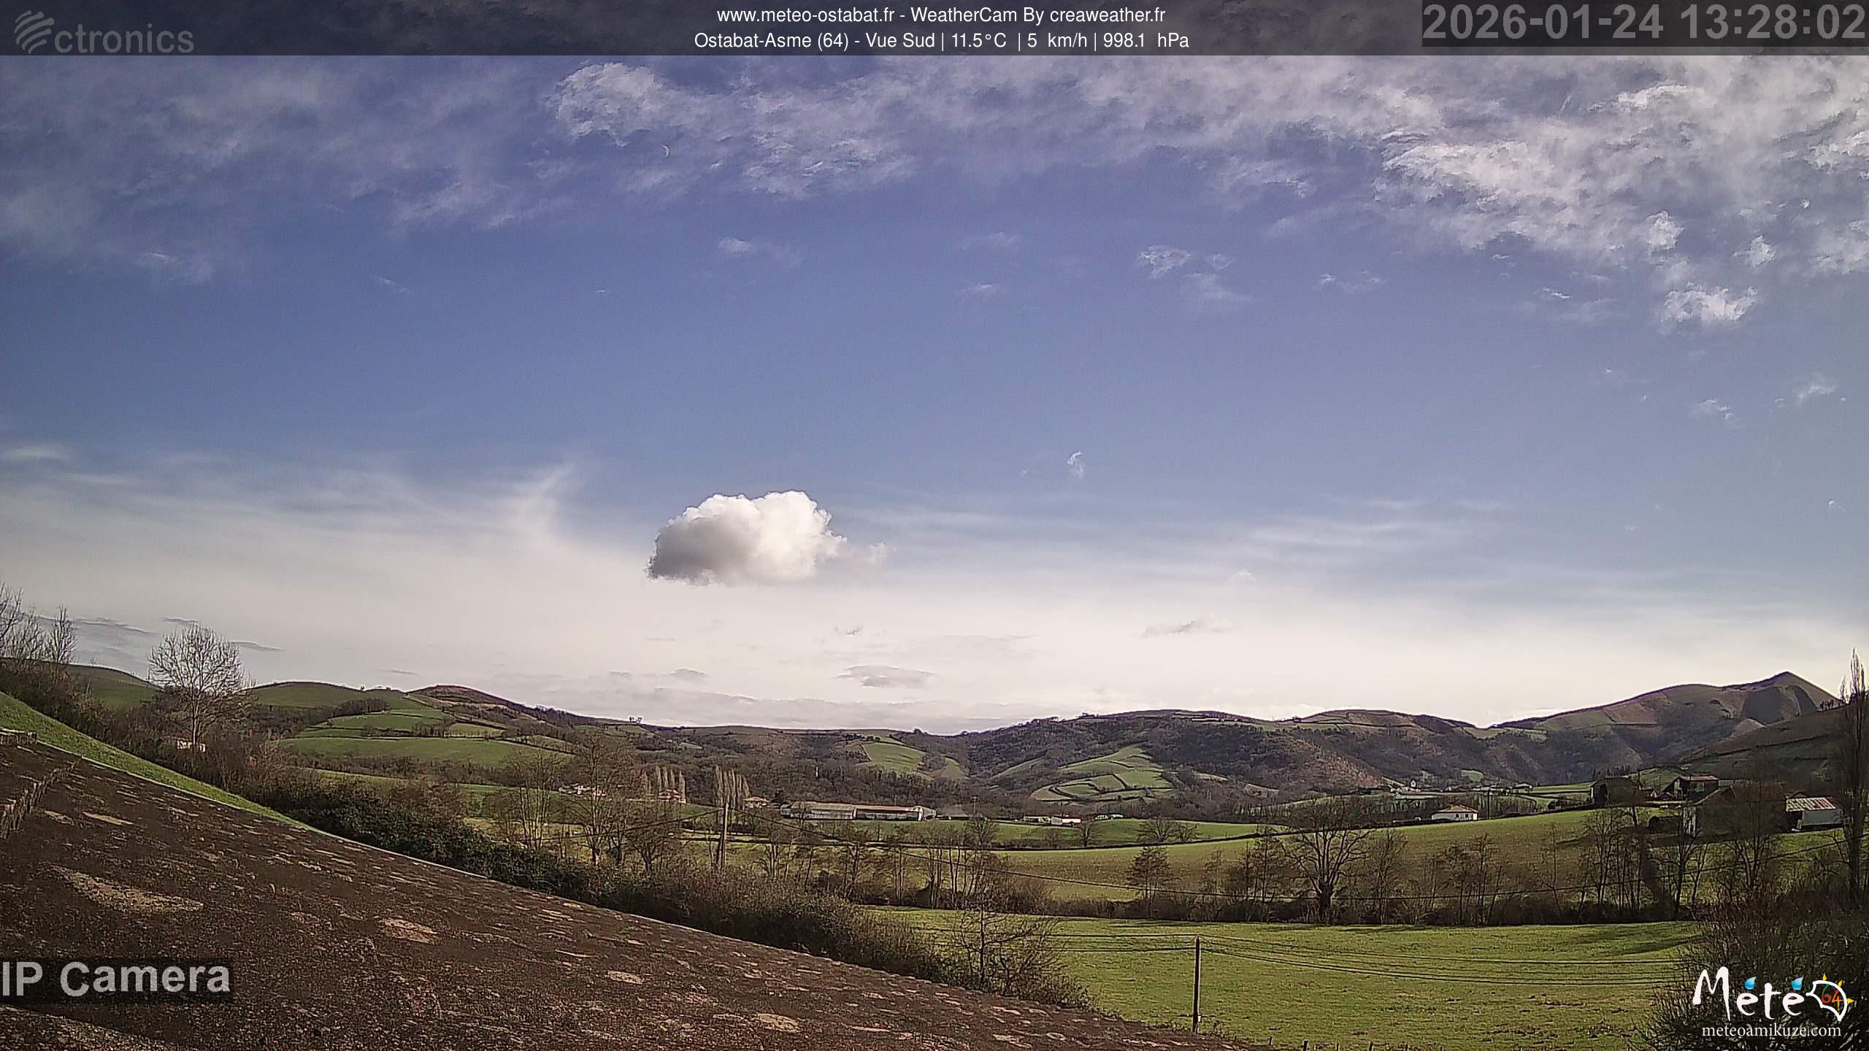Click the Ctronics logo icon
Screen dimensions: 1869x1051
coord(34,31)
